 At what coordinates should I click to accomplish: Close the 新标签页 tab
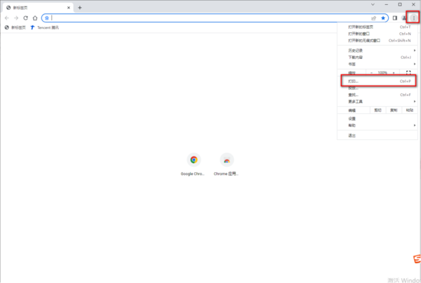(69, 8)
